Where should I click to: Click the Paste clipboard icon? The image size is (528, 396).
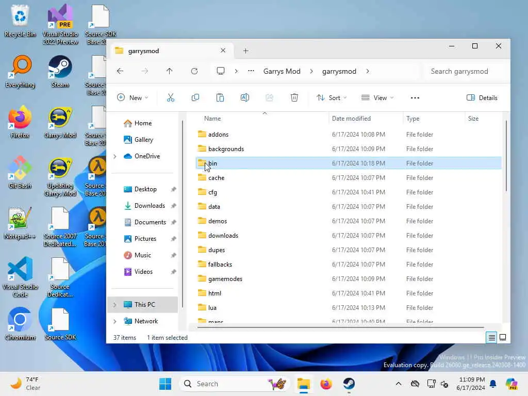[220, 97]
